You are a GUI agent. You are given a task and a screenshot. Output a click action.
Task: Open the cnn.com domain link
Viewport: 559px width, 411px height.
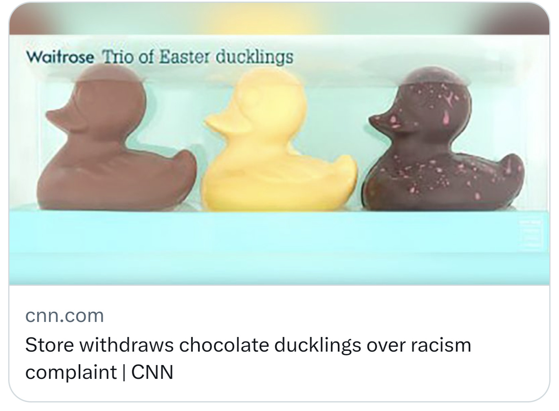point(65,315)
